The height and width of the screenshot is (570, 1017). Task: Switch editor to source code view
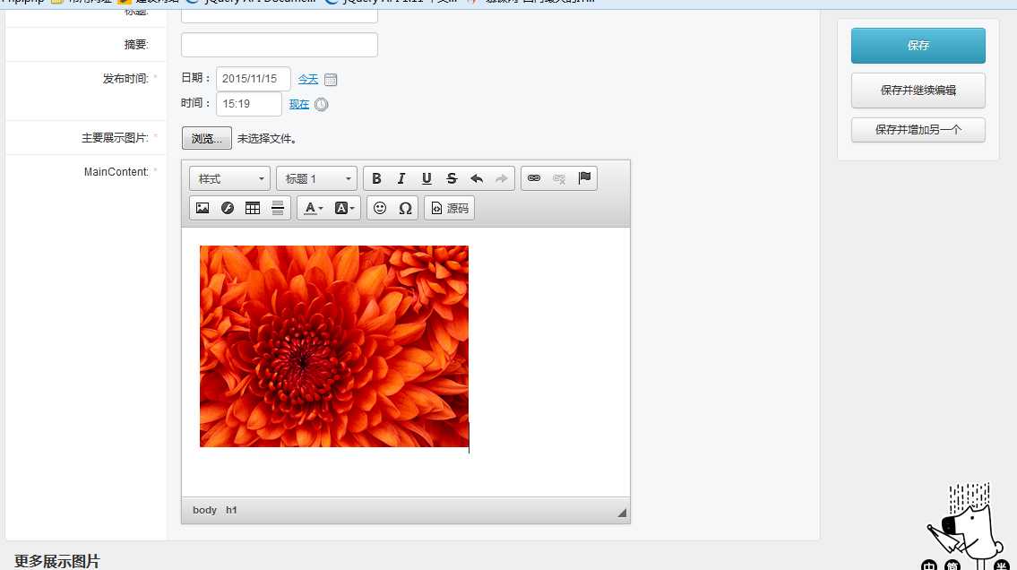click(x=450, y=208)
